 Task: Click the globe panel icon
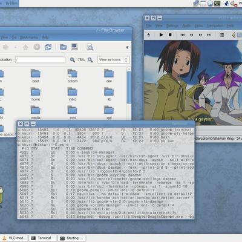click(210, 4)
